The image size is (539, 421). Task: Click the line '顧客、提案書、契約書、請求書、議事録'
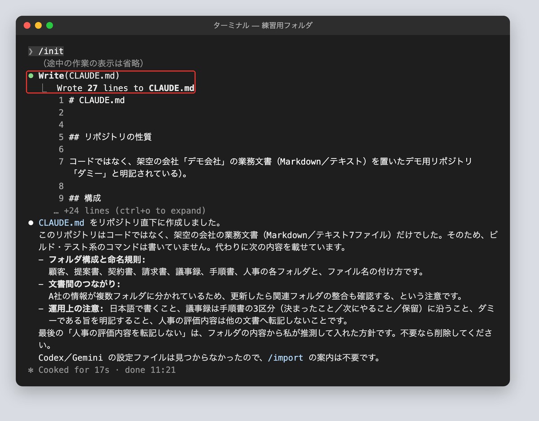click(x=236, y=272)
